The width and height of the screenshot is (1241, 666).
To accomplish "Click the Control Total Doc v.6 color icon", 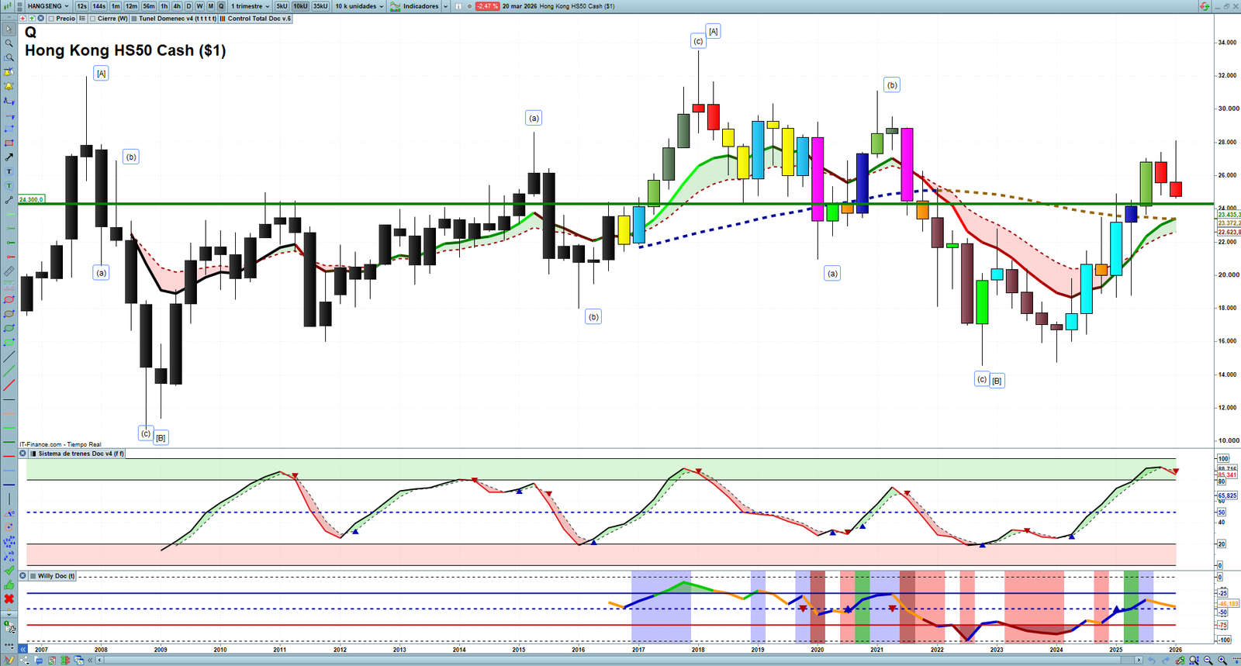I will click(x=223, y=19).
